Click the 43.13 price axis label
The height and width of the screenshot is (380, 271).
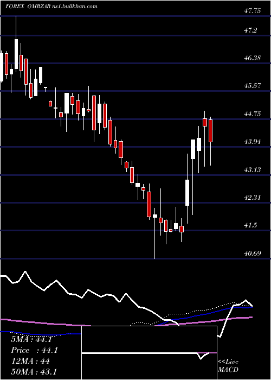tap(253, 169)
